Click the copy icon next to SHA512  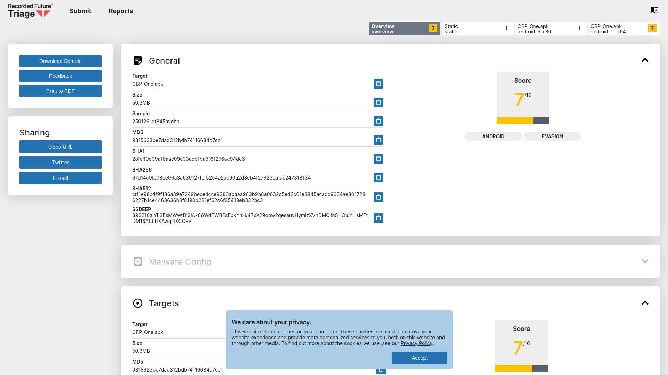pyautogui.click(x=378, y=197)
